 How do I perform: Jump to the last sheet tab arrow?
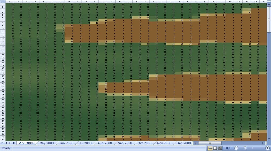coord(14,143)
